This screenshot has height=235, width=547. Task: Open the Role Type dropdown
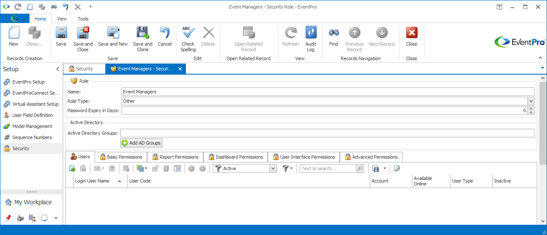[531, 101]
